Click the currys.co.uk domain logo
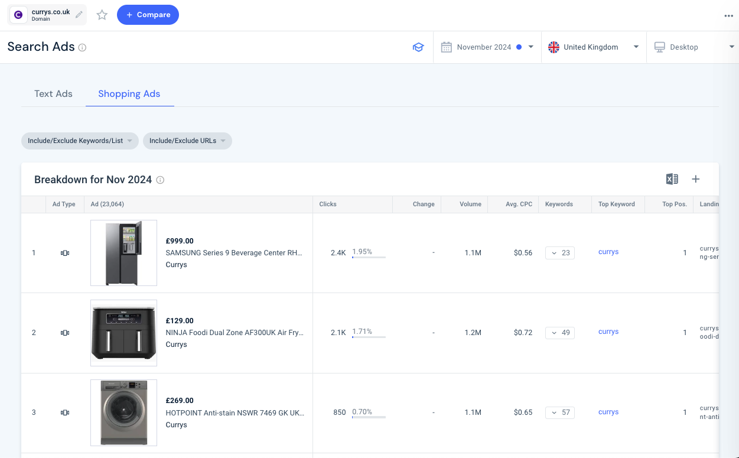Viewport: 739px width, 458px height. (x=18, y=15)
